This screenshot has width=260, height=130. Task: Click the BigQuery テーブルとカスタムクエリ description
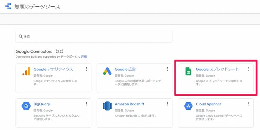coord(57,118)
